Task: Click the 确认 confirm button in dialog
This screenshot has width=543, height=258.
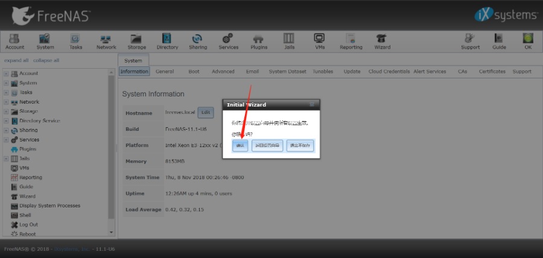Action: (x=240, y=146)
